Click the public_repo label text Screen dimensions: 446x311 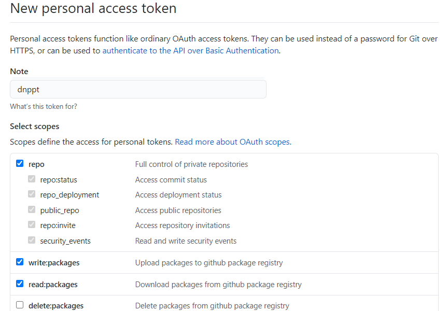click(x=60, y=210)
